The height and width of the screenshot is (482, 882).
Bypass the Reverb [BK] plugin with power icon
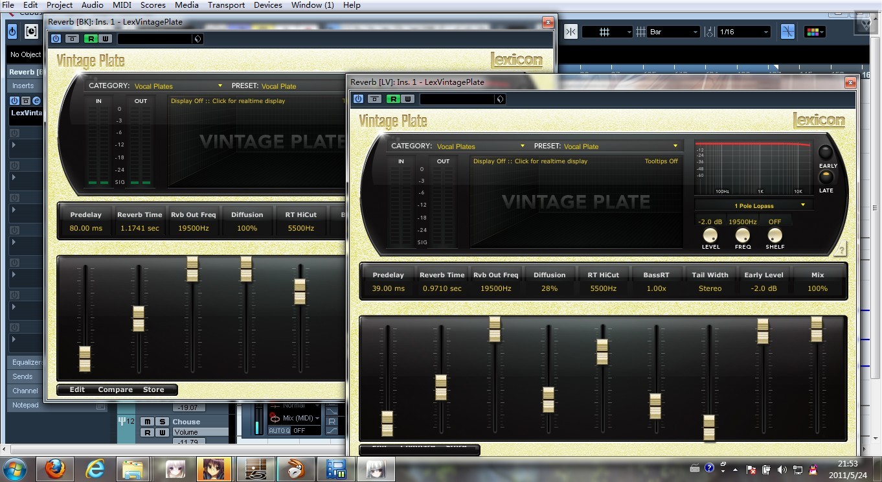(x=56, y=39)
